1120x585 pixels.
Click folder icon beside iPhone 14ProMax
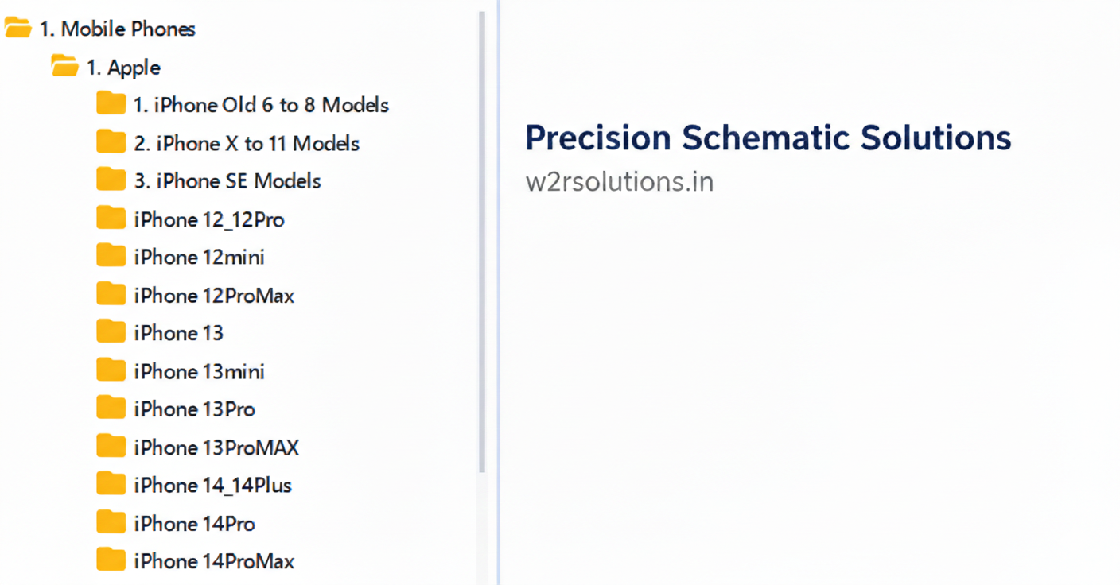pos(111,560)
